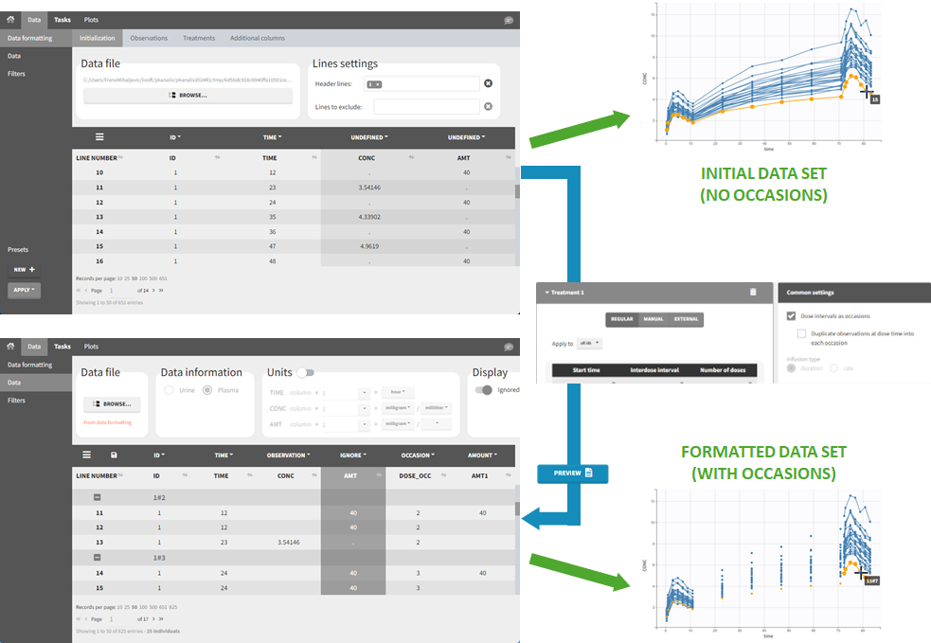Image resolution: width=931 pixels, height=643 pixels.
Task: Open the hamburger menu in the upper table header
Action: pos(99,137)
